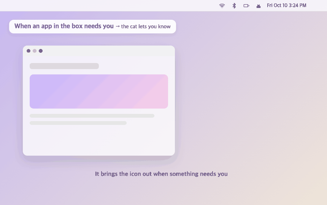Click the caption "It brings the icon out when something needs you"

pos(161,174)
